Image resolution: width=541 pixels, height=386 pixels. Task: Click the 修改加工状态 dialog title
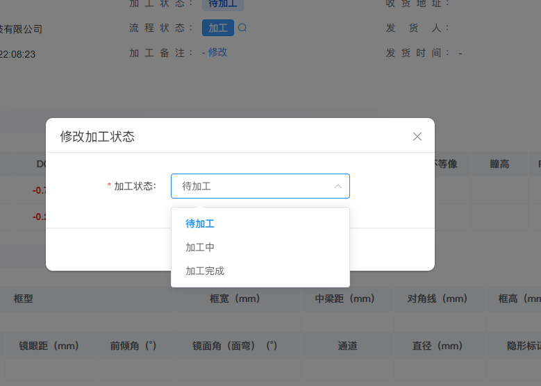tap(97, 137)
